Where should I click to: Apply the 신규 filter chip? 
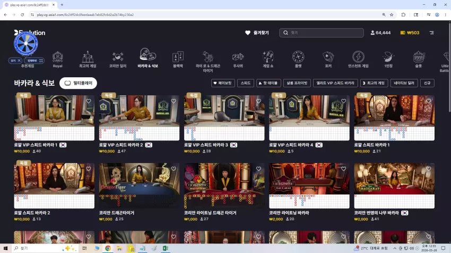427,83
